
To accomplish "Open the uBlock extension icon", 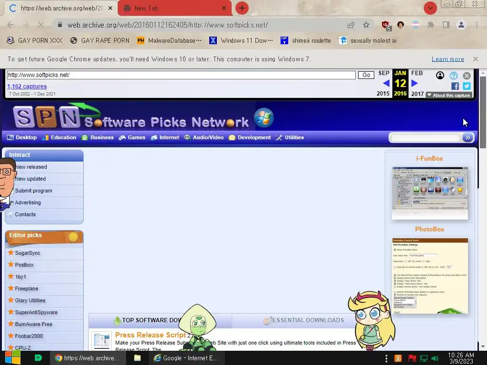I will click(x=386, y=26).
